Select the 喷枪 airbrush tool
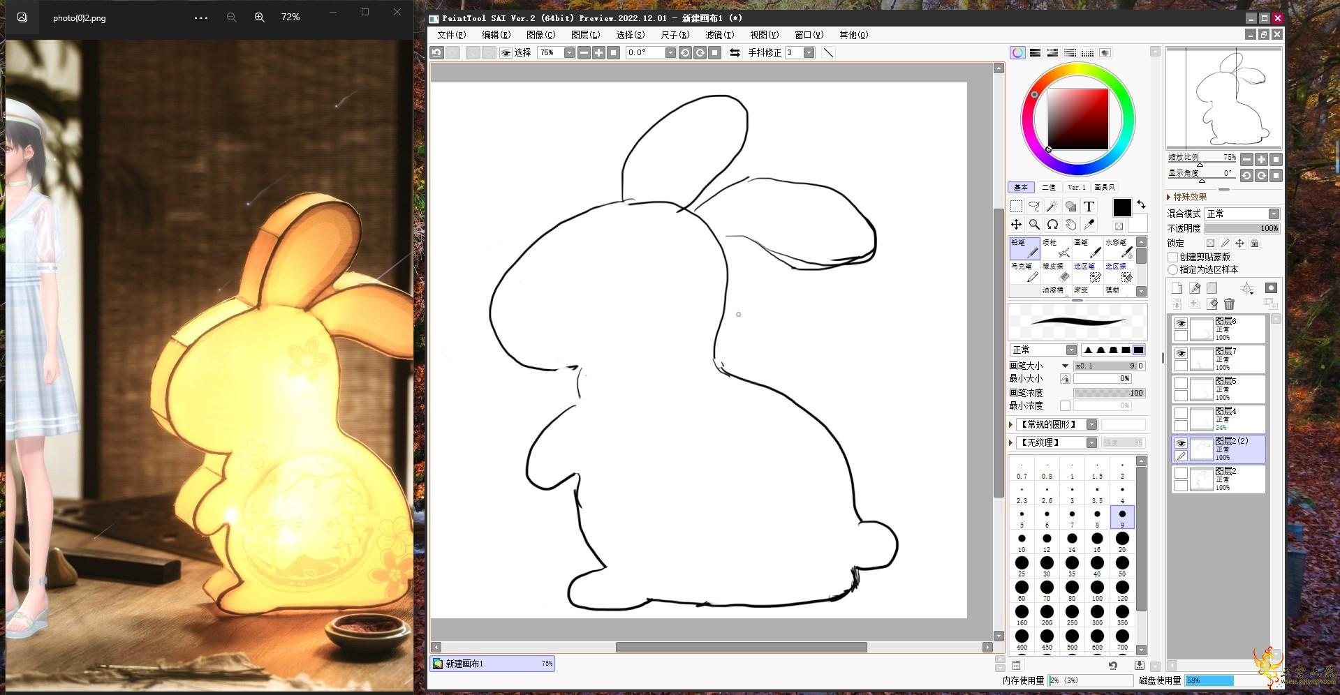Screen dimensions: 1340x695 coord(1056,248)
